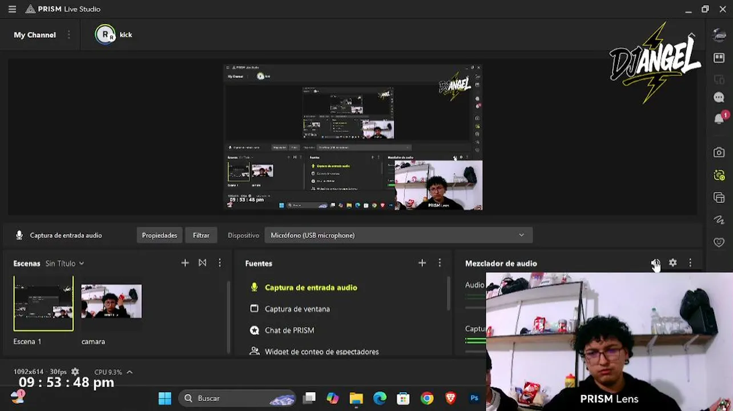Select Escena 1 thumbnail

tap(43, 304)
